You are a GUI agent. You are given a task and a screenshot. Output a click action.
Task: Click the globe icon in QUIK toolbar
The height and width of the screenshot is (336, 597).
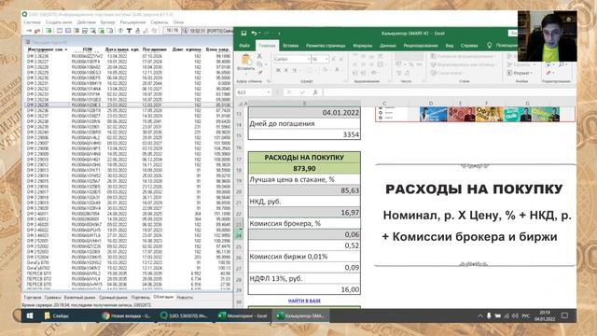[121, 31]
